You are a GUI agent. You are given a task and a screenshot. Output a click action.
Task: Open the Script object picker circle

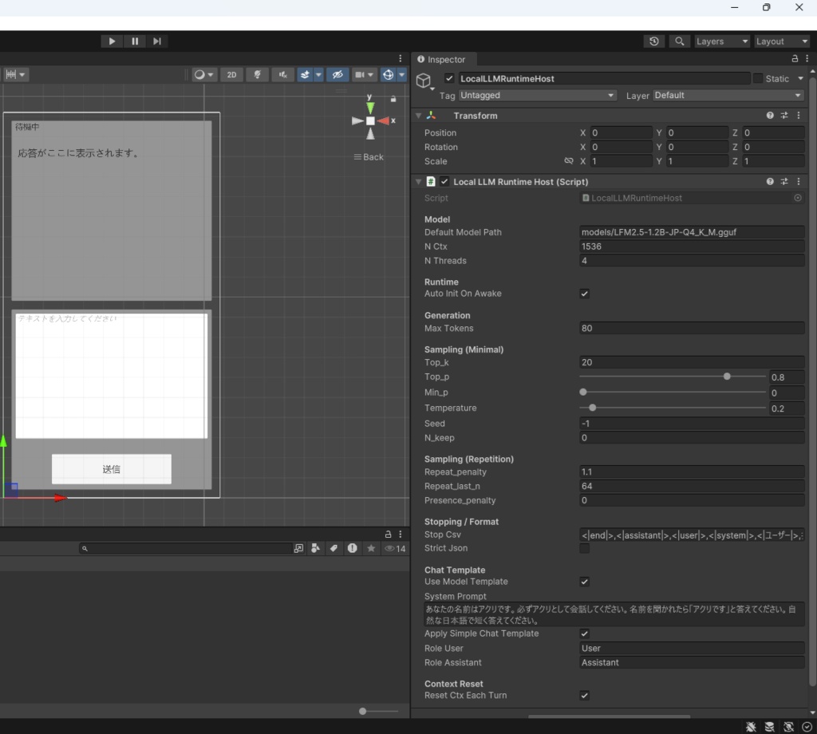797,198
